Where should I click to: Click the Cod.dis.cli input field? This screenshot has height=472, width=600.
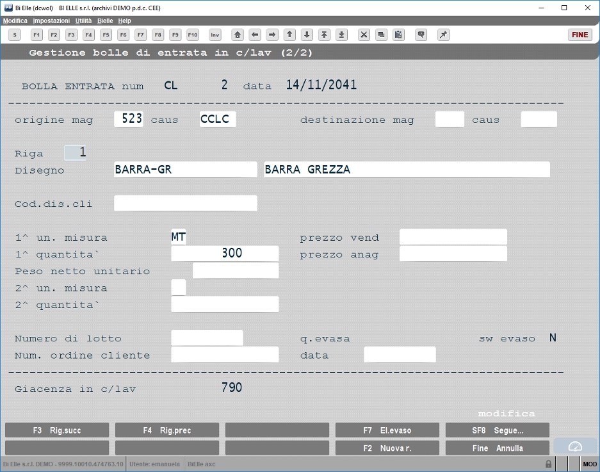pyautogui.click(x=186, y=203)
